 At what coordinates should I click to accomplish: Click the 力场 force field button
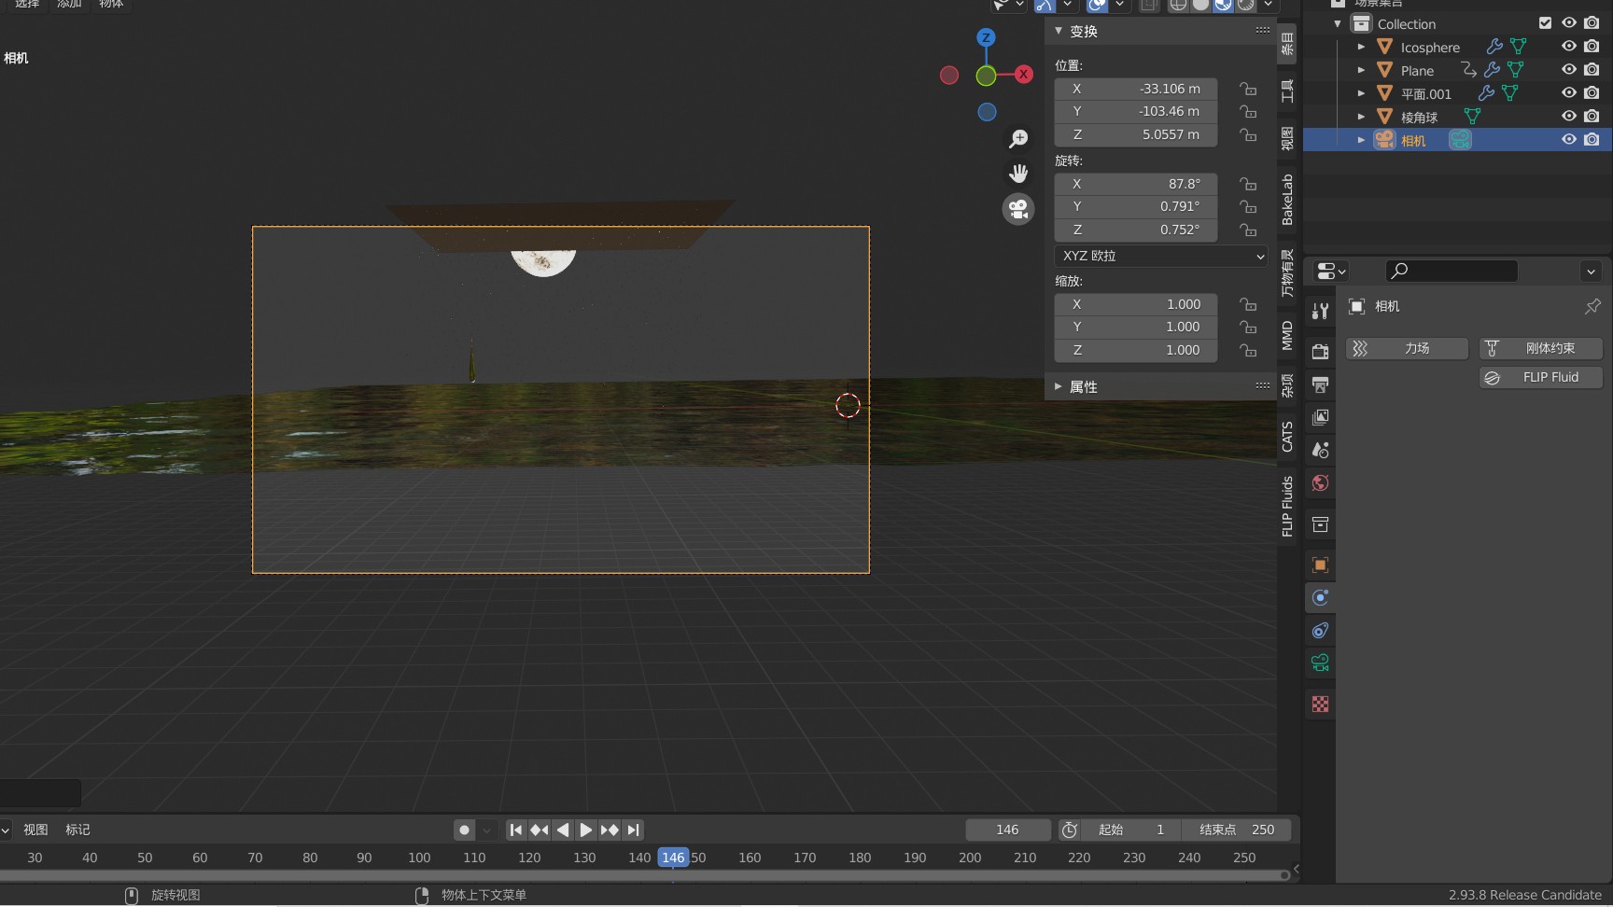pos(1407,348)
